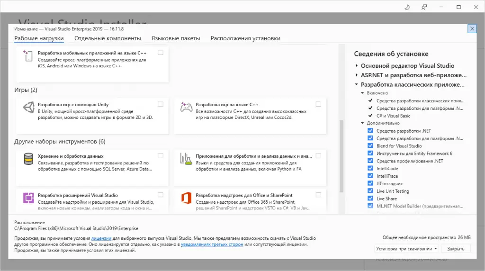
Task: Click C# и Visual Basic included item
Action: tap(393, 116)
